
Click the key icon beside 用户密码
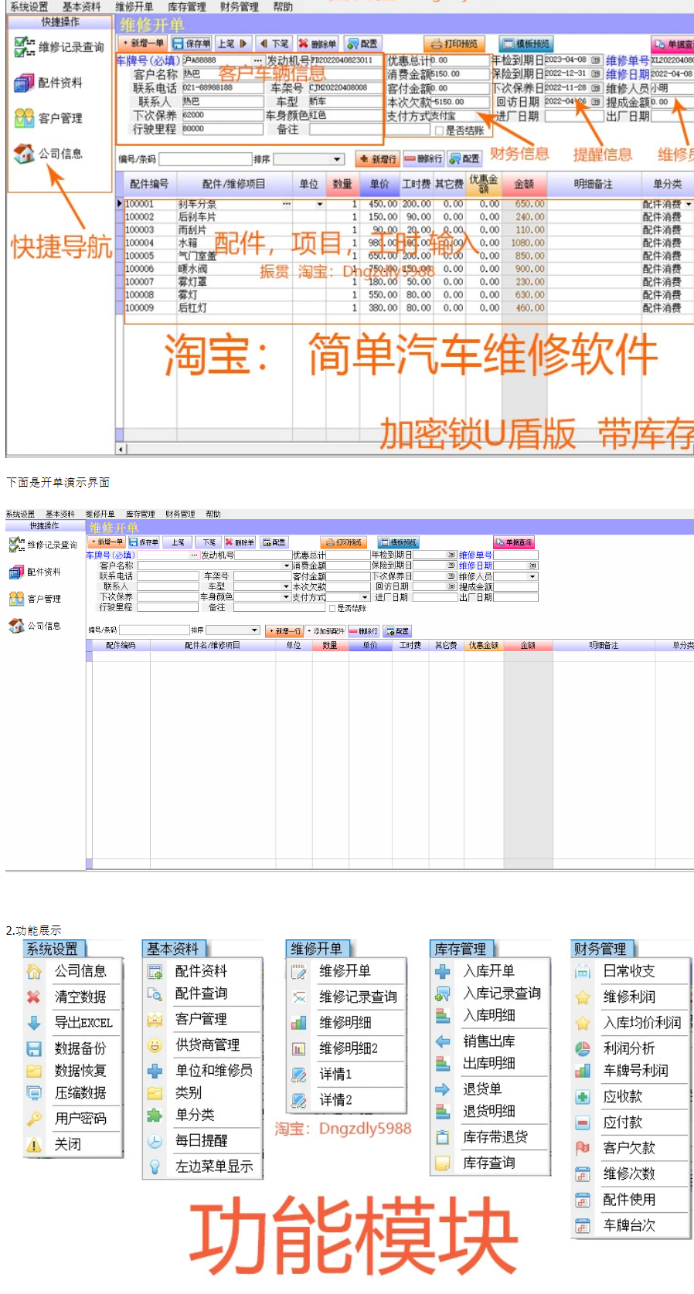pos(34,1118)
